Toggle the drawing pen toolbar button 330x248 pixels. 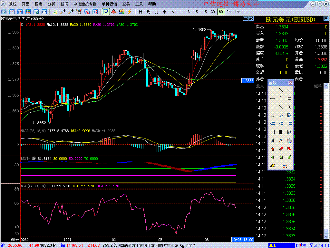(106, 12)
